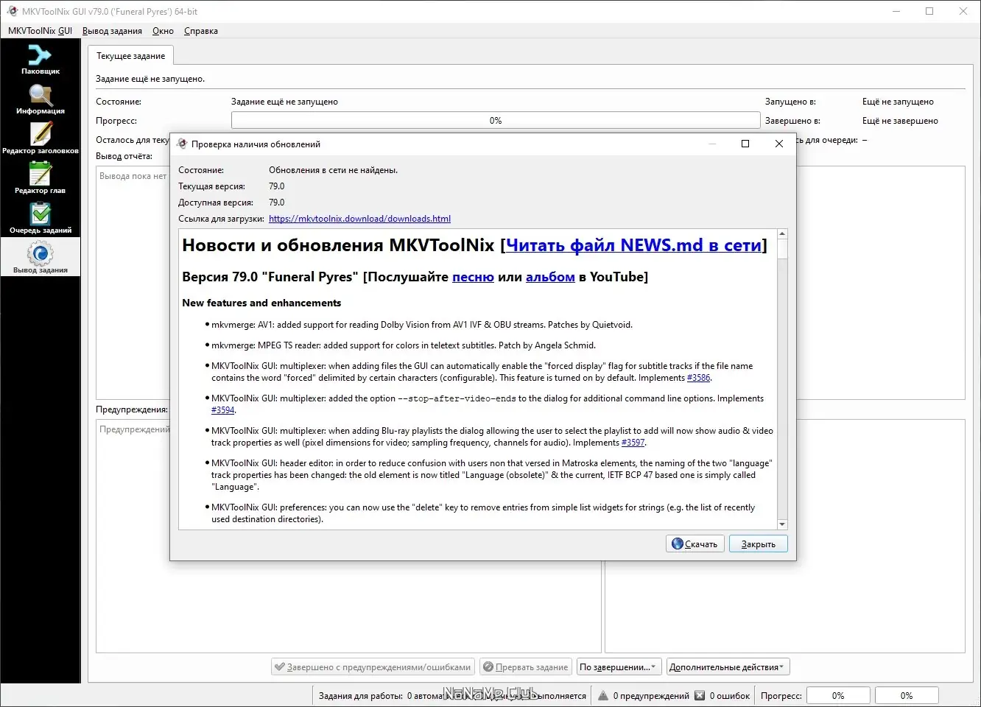This screenshot has height=707, width=981.
Task: Follow the песню song link
Action: coord(473,277)
